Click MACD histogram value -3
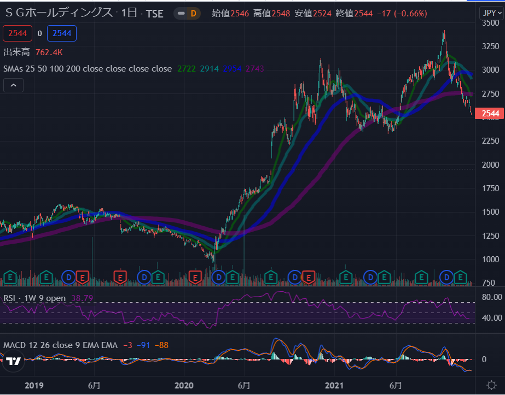 127,345
